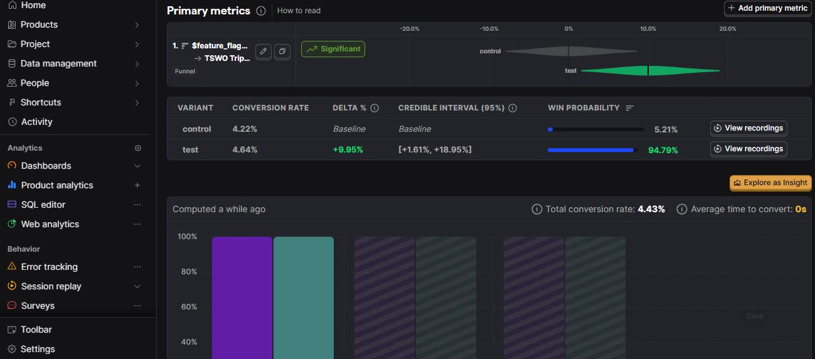Expand the Session replay chevron

137,286
